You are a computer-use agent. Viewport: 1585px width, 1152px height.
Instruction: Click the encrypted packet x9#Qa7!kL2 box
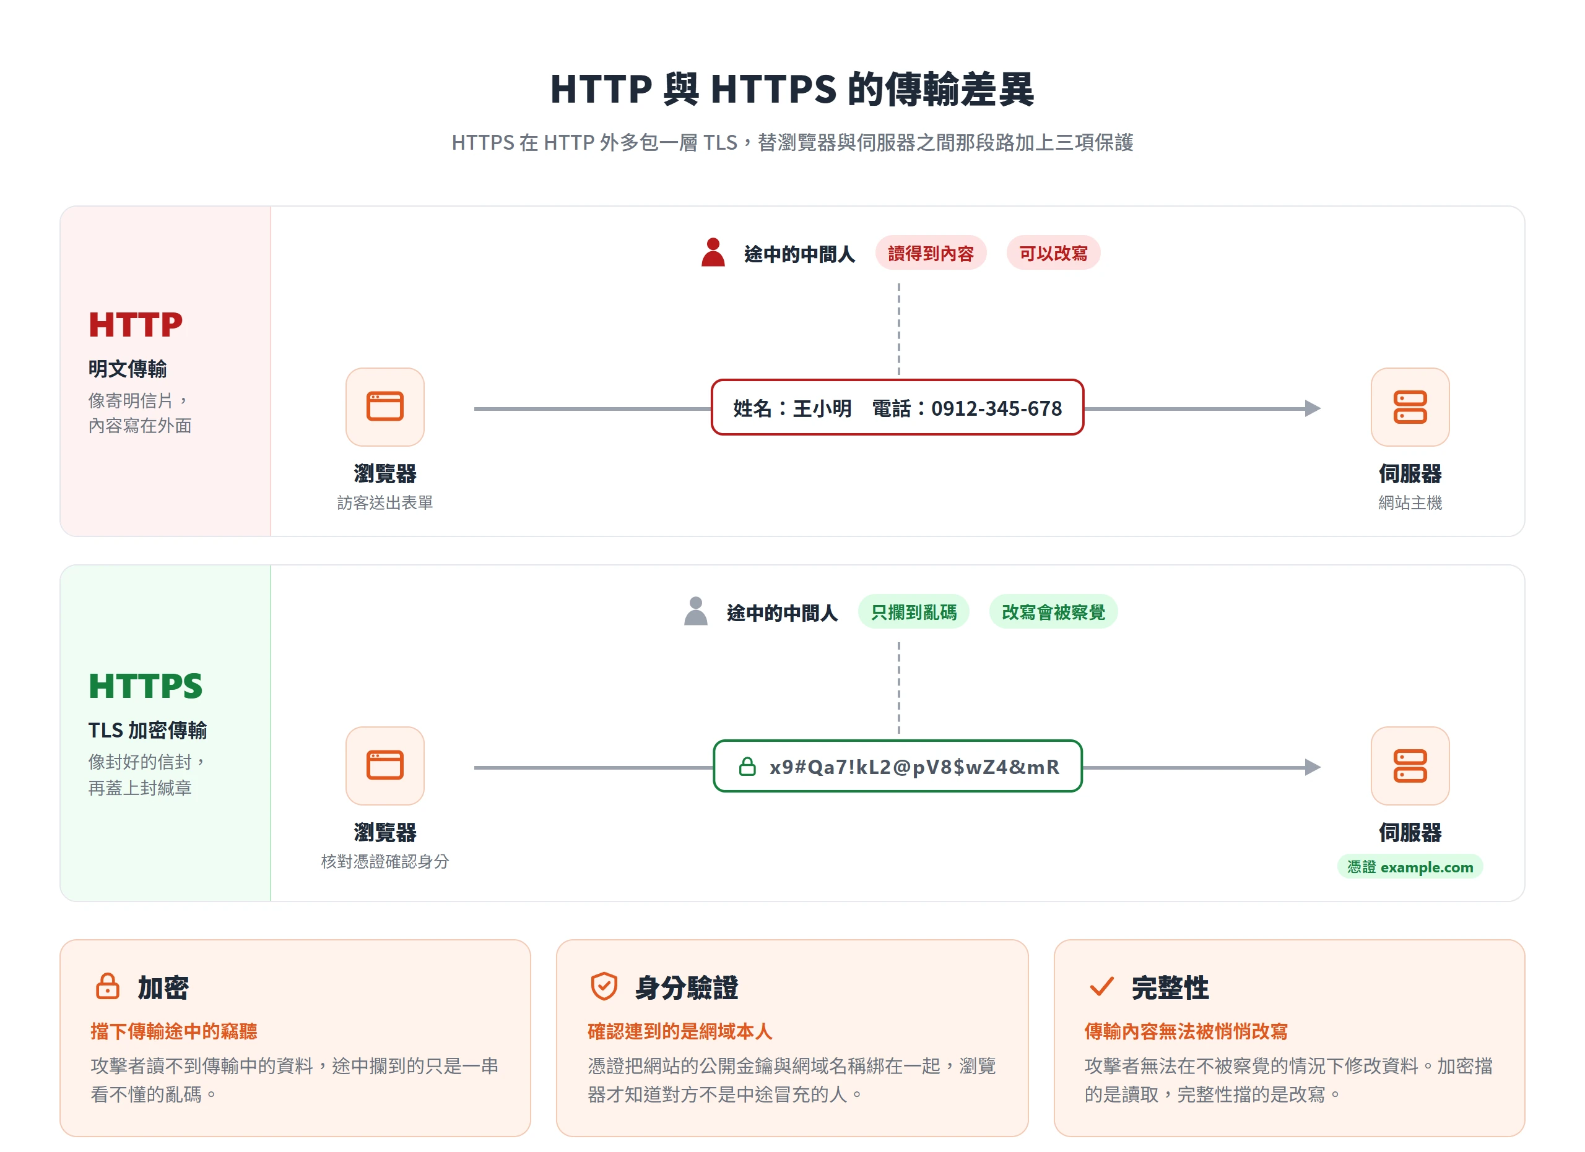tap(897, 767)
